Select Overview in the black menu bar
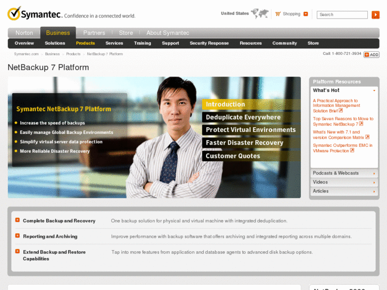Screen dimensions: 387x290 tap(24, 43)
